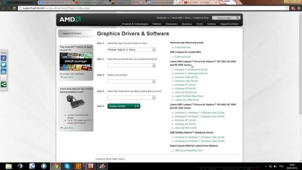The width and height of the screenshot is (302, 170).
Task: Open HD 7000 Windows 7 / Windows 8 (64-bit) link
Action: point(191,74)
